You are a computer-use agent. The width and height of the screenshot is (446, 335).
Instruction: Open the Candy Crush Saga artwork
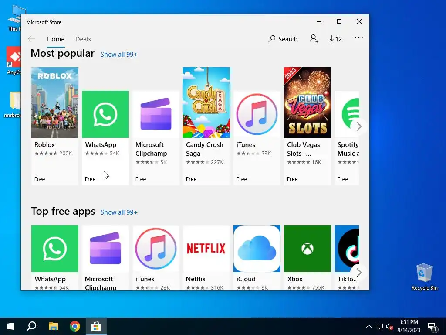(206, 103)
